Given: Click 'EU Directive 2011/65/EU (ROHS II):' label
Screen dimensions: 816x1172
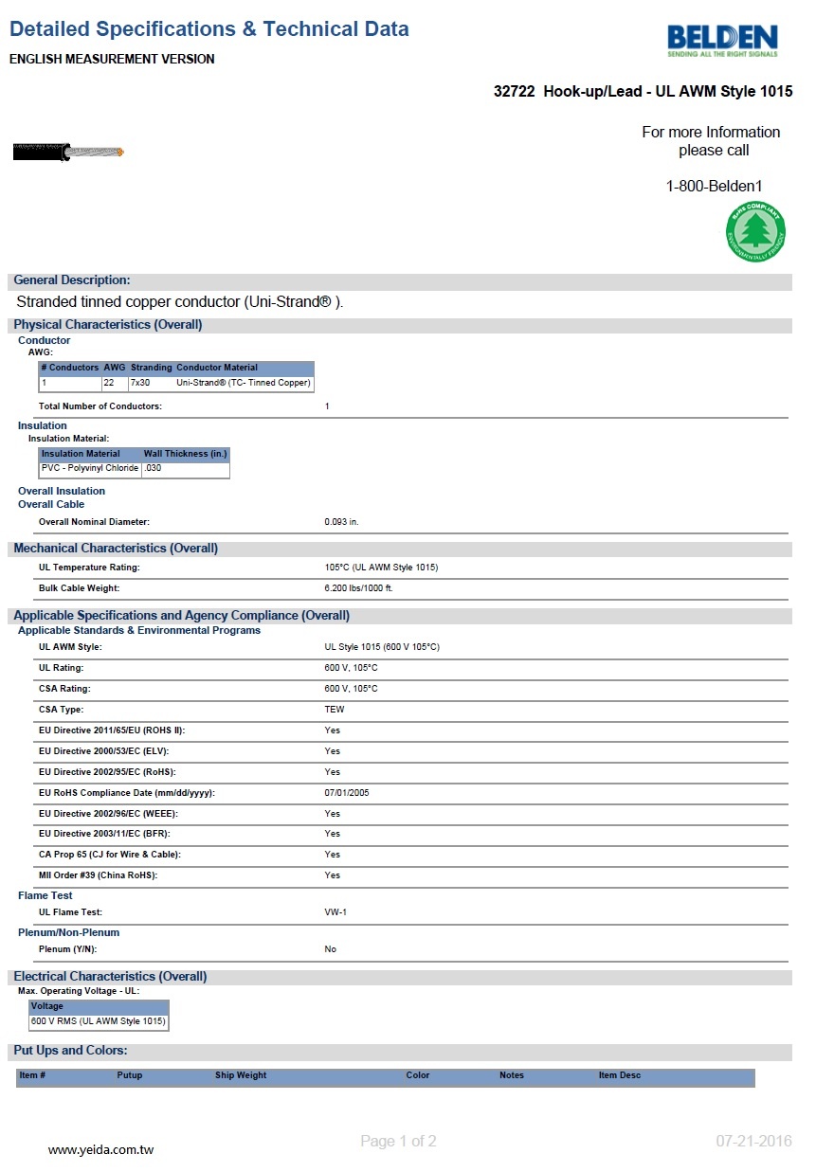Looking at the screenshot, I should click(112, 730).
